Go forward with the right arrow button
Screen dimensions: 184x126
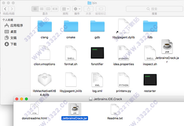pos(12,9)
